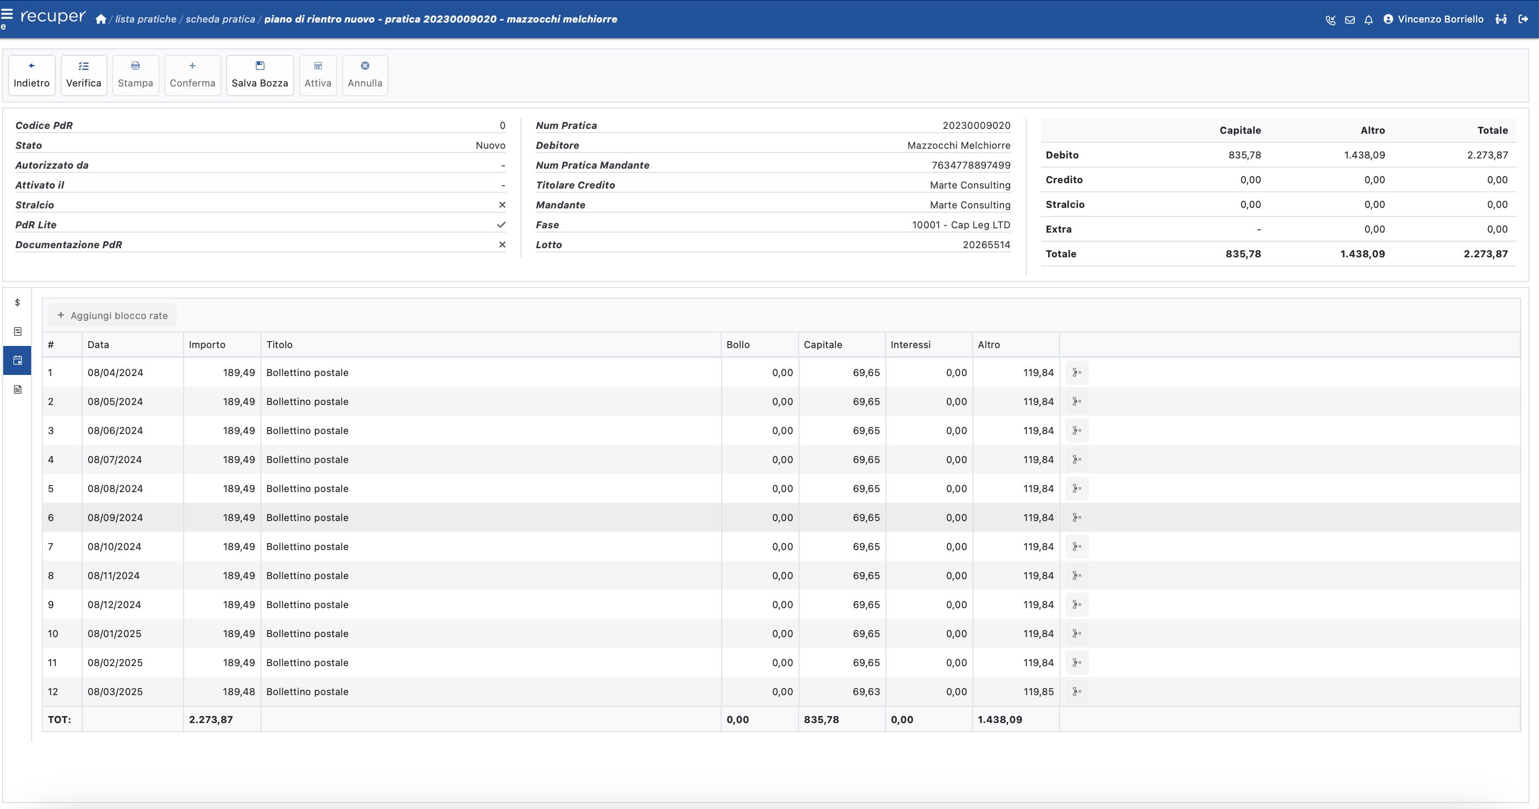Click Aggiungi blocco rate

click(112, 315)
